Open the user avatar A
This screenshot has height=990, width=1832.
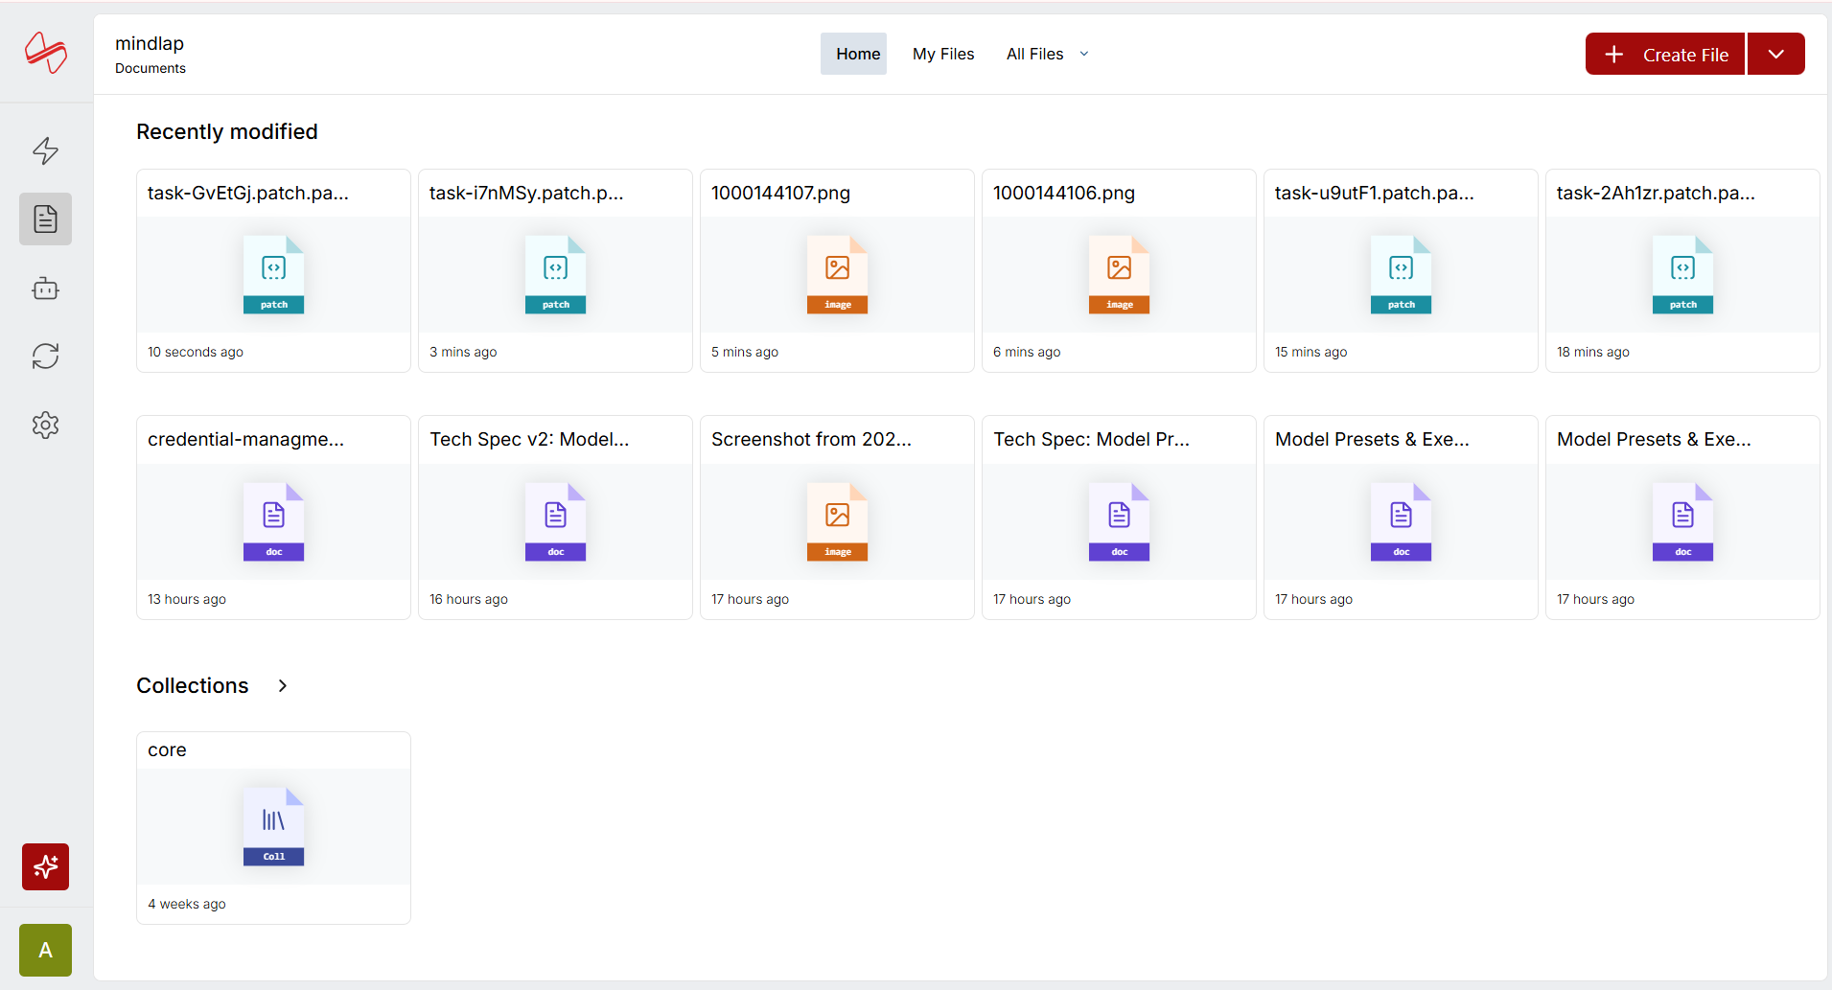[45, 951]
